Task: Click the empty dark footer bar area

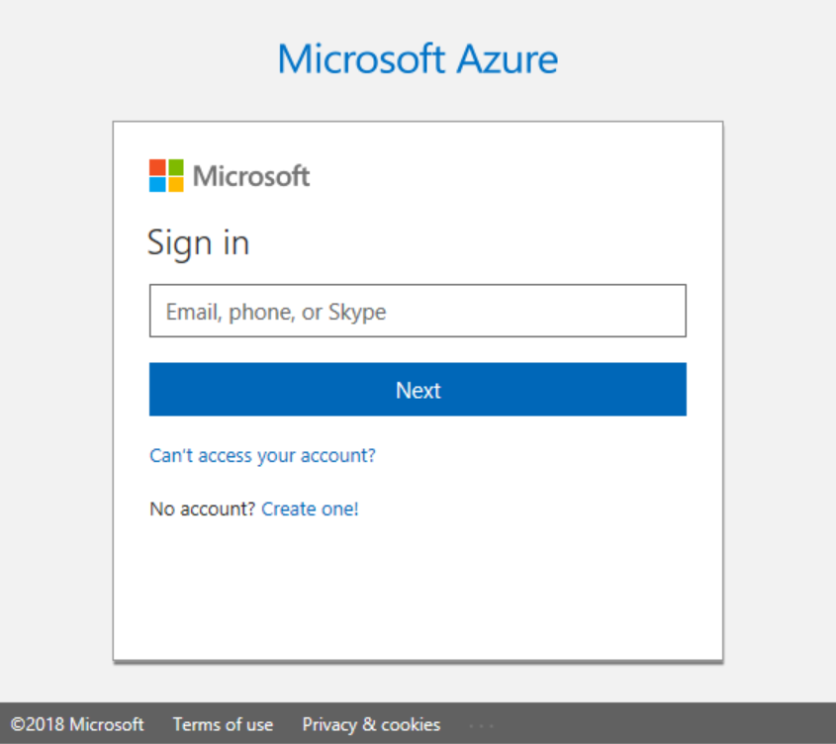Action: 667,724
